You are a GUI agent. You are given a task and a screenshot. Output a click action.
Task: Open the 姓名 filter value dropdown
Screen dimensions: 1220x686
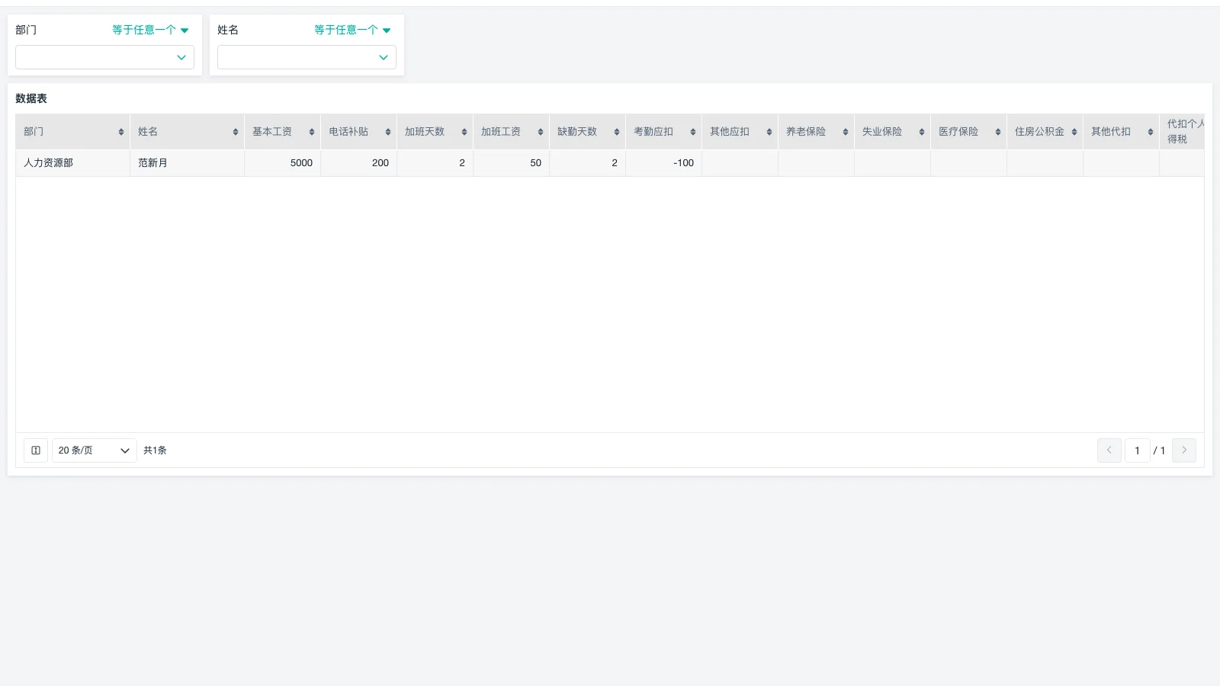click(x=307, y=57)
